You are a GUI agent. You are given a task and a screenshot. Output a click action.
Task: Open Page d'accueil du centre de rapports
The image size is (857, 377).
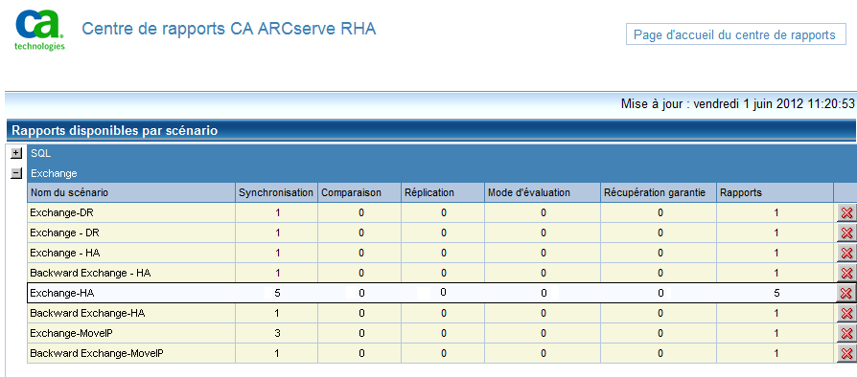tap(735, 34)
